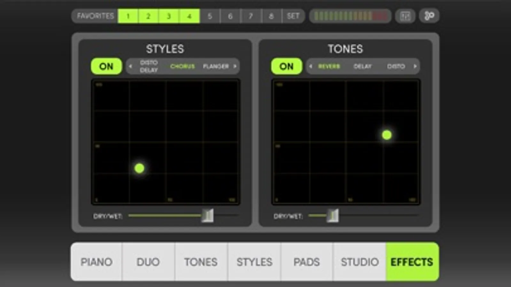Choose DELAY effect in TONES
This screenshot has width=511, height=287.
tap(363, 66)
